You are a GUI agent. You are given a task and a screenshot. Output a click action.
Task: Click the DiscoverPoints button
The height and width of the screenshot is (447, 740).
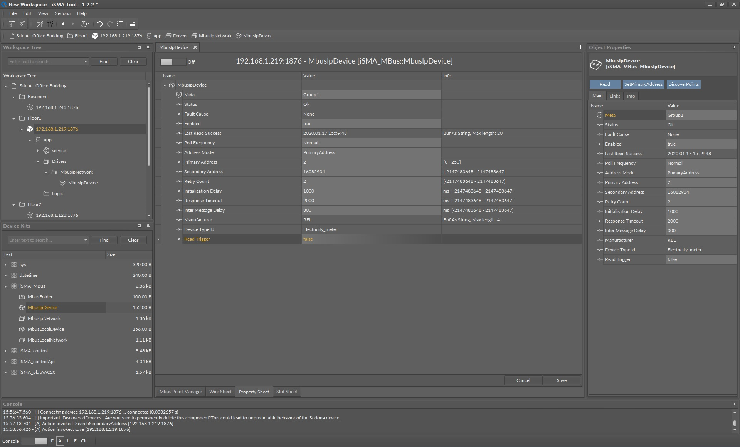[683, 84]
